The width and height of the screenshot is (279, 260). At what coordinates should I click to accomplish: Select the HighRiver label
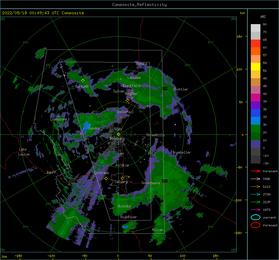tap(129, 217)
